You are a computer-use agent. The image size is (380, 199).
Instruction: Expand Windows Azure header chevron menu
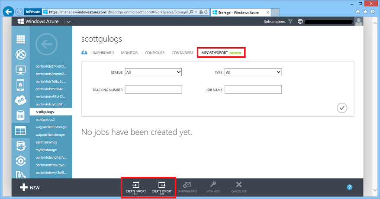pyautogui.click(x=68, y=22)
